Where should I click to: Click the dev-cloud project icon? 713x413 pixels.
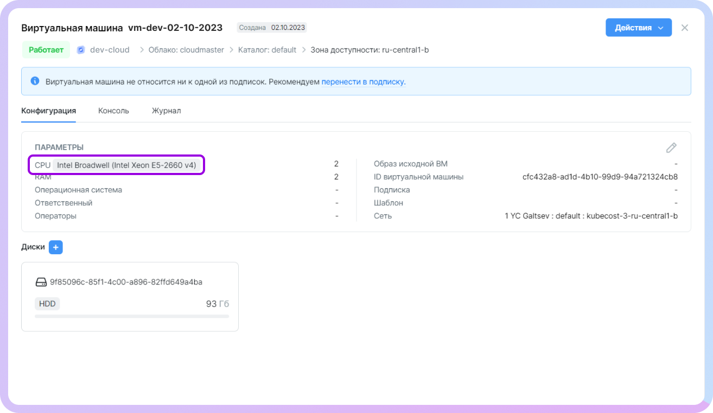[x=81, y=50]
